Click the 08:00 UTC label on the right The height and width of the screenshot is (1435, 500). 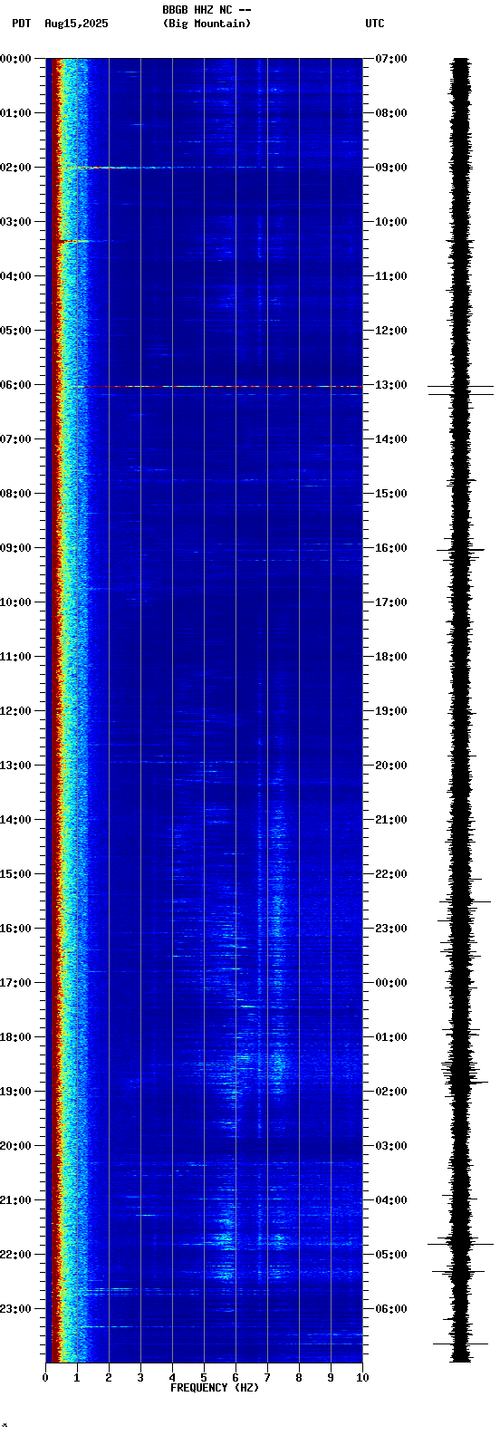[x=391, y=113]
